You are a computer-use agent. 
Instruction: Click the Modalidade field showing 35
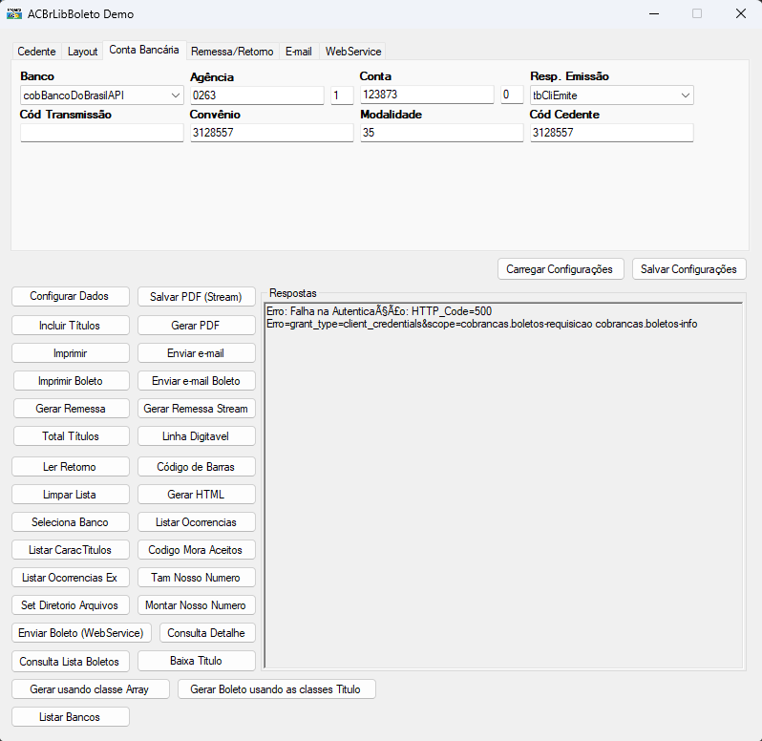pyautogui.click(x=442, y=133)
